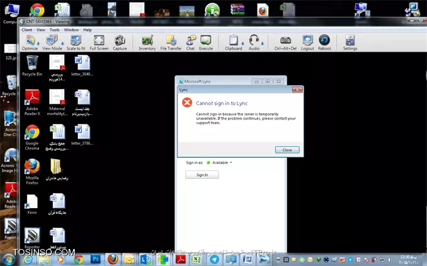Viewport: 427px width, 266px height.
Task: Click Close in the Lync error dialog
Action: (287, 150)
